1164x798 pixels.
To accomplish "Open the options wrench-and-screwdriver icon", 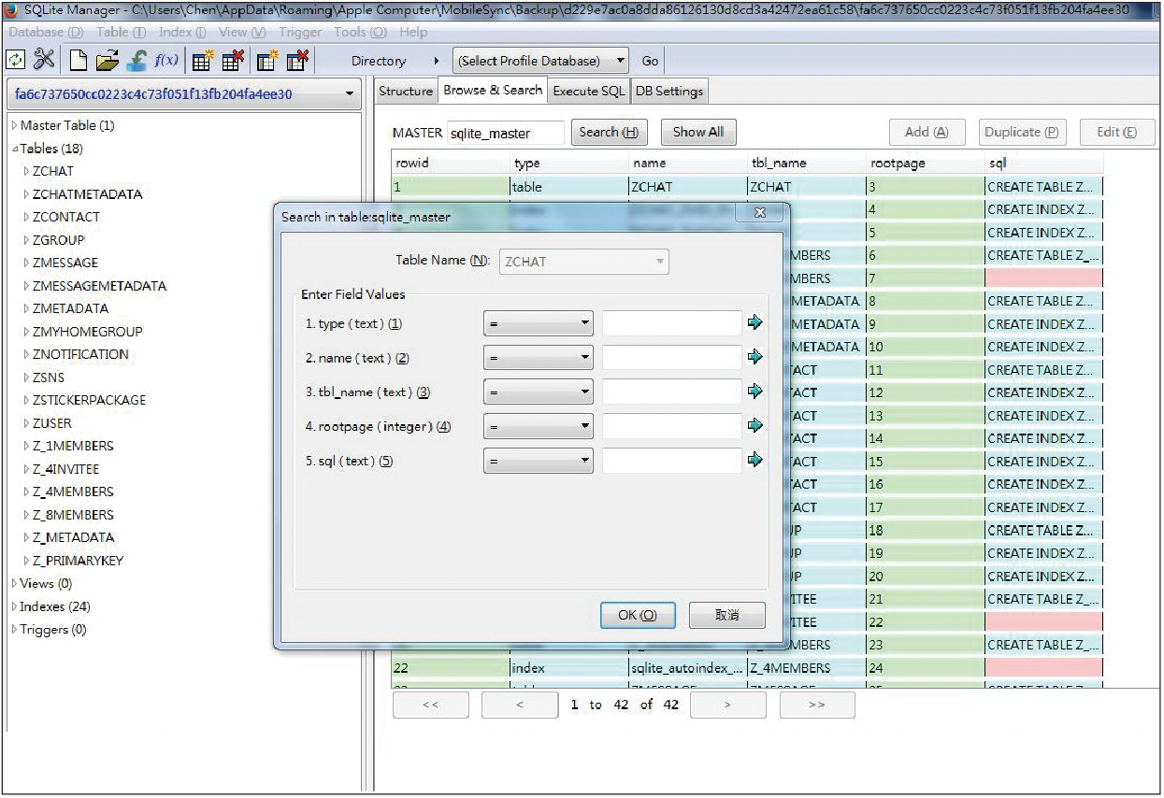I will pos(44,60).
